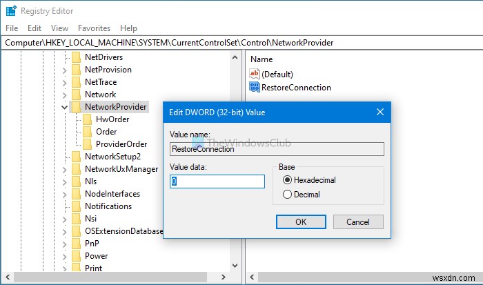Open the Favorites menu
This screenshot has height=285, width=483.
(x=94, y=28)
